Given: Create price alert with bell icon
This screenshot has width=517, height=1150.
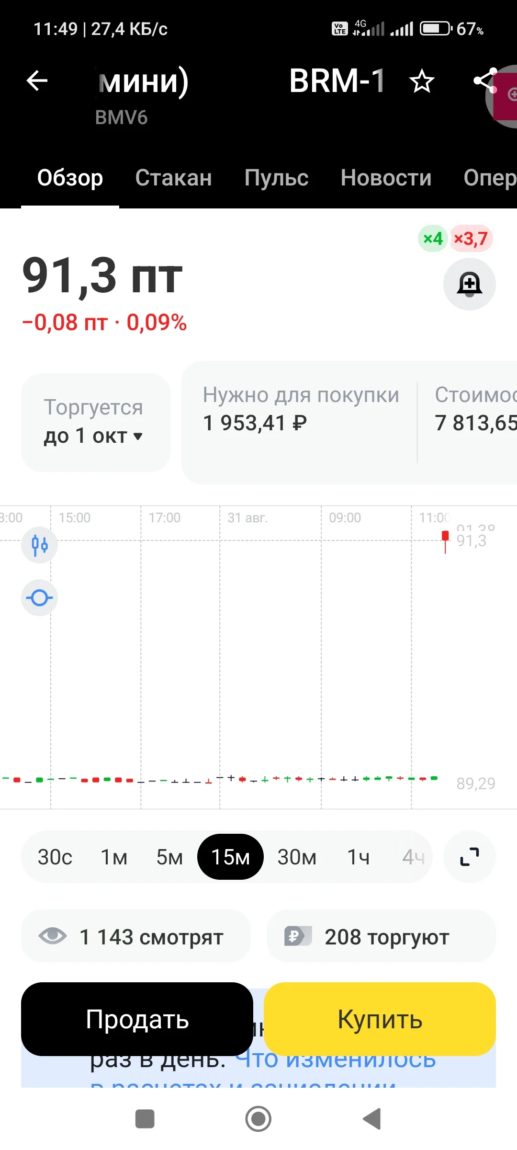Looking at the screenshot, I should [x=470, y=284].
